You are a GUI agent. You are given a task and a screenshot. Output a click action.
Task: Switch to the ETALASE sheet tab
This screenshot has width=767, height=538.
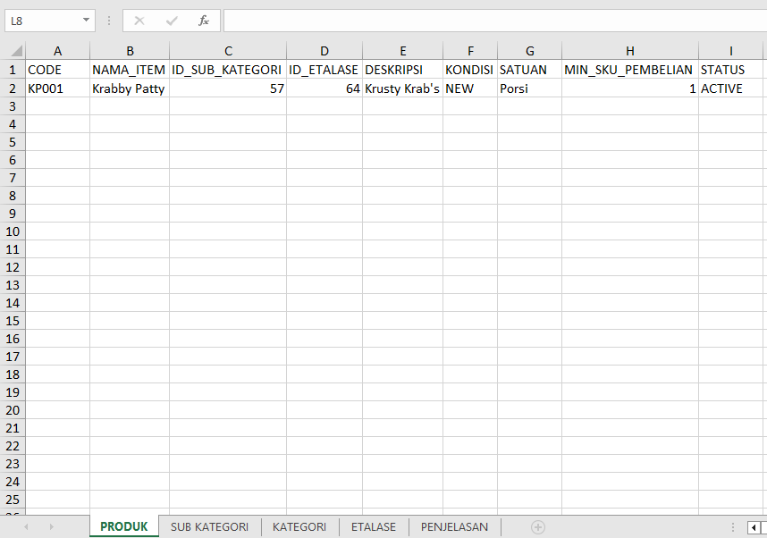374,527
